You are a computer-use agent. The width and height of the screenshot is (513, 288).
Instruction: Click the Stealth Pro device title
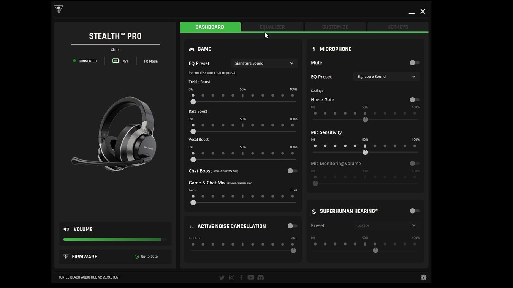[x=115, y=36]
